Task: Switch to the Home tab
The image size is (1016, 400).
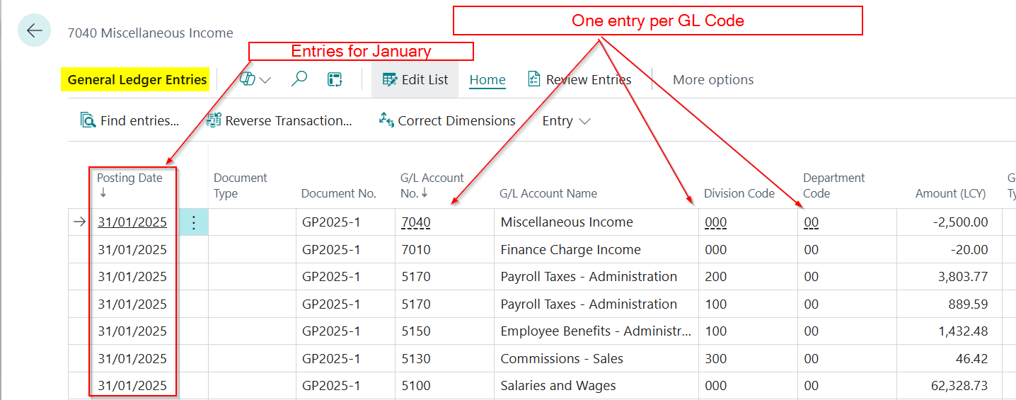Action: 487,79
